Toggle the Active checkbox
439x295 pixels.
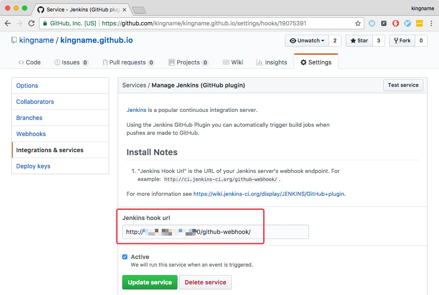point(125,257)
